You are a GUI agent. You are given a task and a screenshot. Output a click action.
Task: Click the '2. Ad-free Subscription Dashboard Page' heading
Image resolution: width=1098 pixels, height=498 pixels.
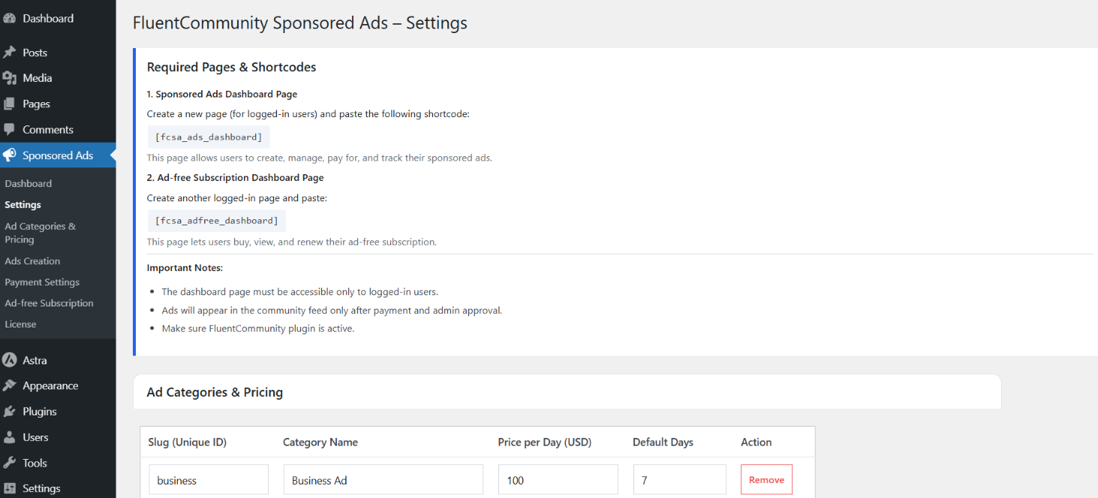tap(236, 177)
